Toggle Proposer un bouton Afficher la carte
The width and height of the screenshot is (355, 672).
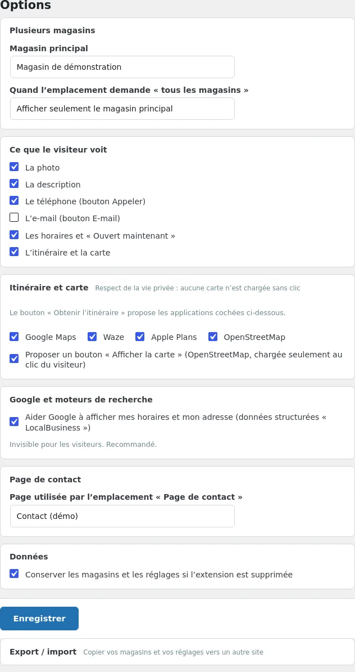[14, 359]
